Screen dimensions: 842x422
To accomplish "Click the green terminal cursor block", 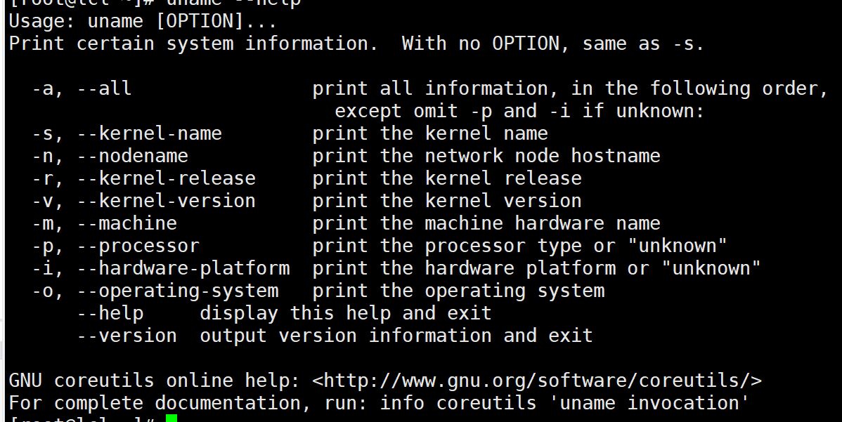I will (171, 418).
